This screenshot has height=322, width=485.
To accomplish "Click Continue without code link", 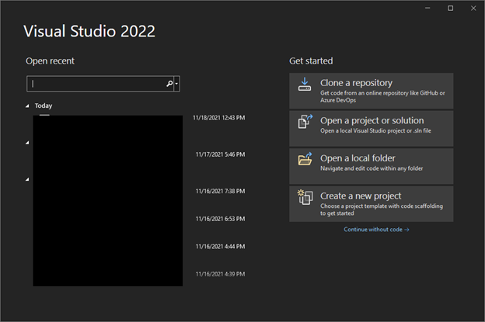I will point(376,230).
